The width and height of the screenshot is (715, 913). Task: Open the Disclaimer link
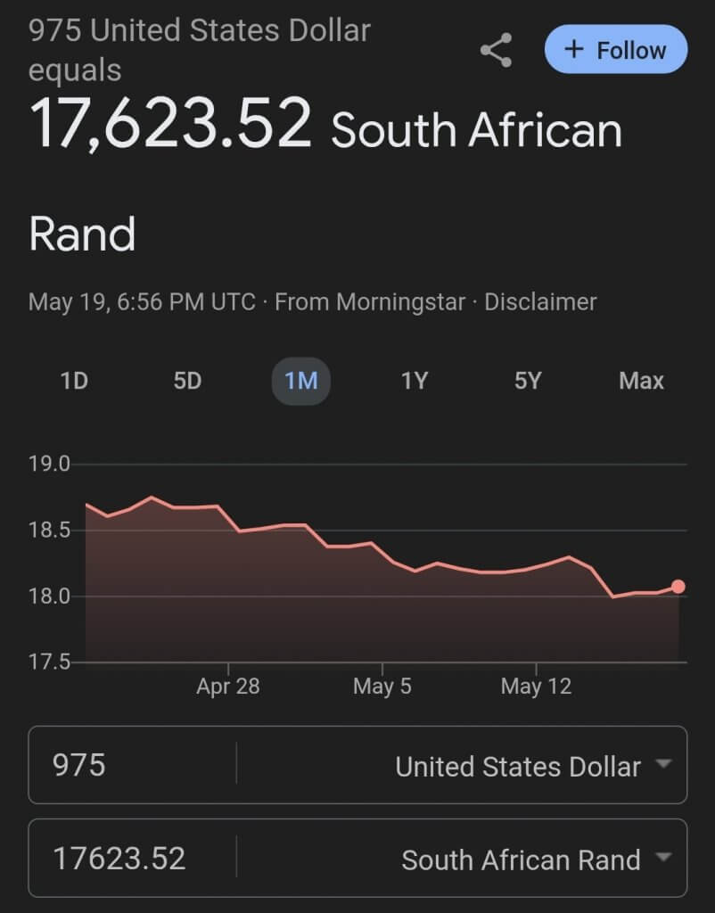pyautogui.click(x=540, y=302)
